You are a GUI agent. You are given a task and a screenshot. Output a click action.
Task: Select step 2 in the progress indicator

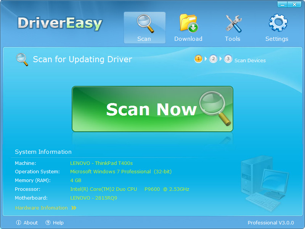(x=214, y=59)
